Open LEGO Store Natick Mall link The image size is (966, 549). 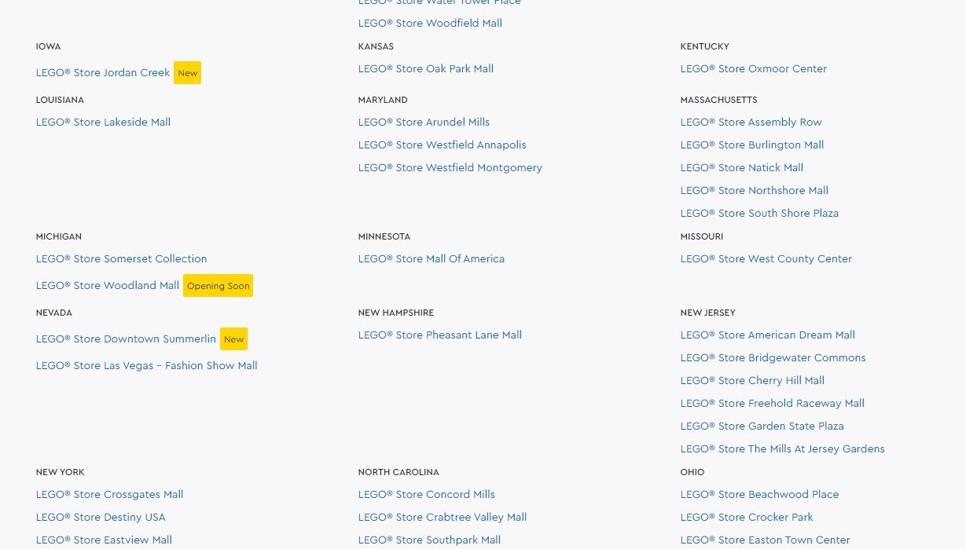742,167
